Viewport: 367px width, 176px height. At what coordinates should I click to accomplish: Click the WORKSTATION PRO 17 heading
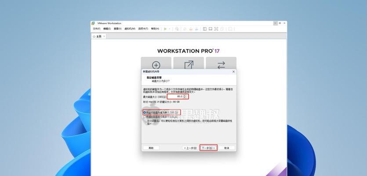point(189,51)
